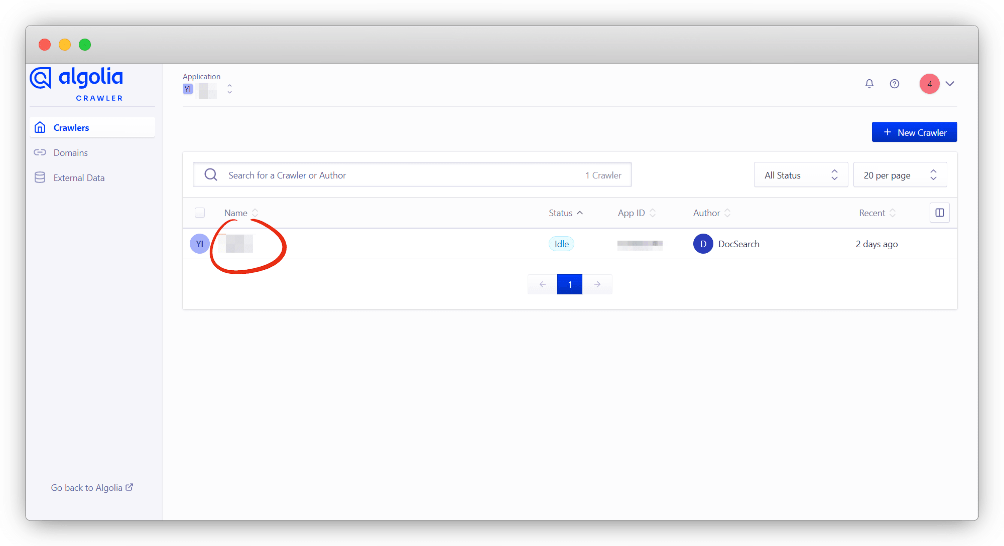Click the DocSearch author avatar
The height and width of the screenshot is (546, 1004).
(x=703, y=244)
